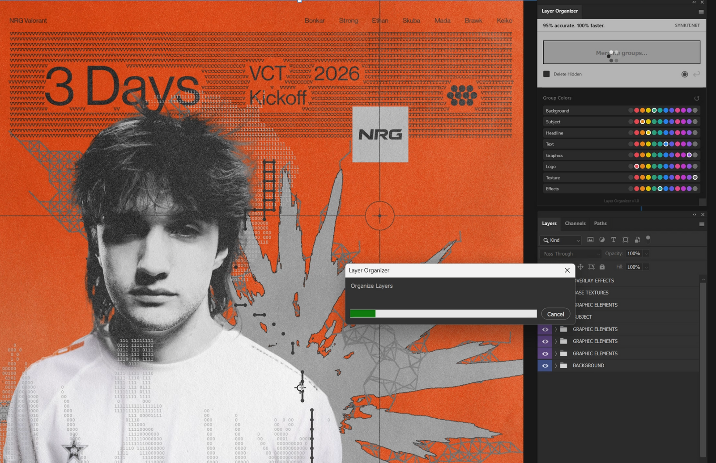Click the Graphics row label in Group Colors
This screenshot has height=463, width=716.
[554, 156]
